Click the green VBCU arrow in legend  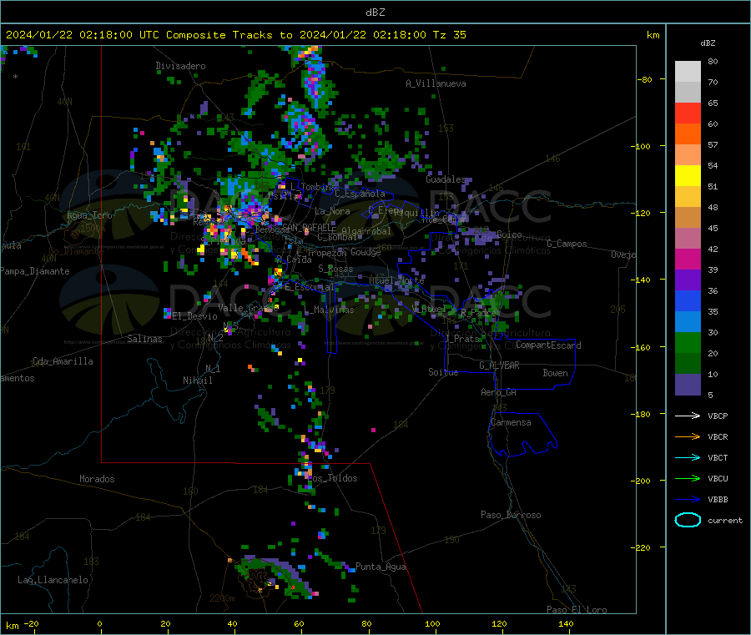tap(688, 478)
